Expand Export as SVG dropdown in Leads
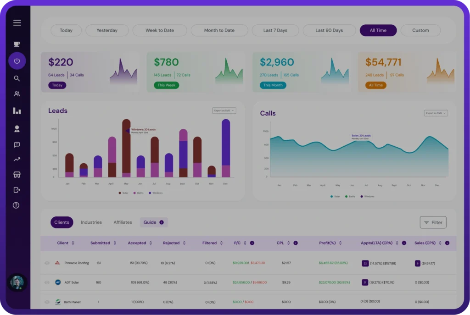Image resolution: width=470 pixels, height=315 pixels. click(224, 111)
